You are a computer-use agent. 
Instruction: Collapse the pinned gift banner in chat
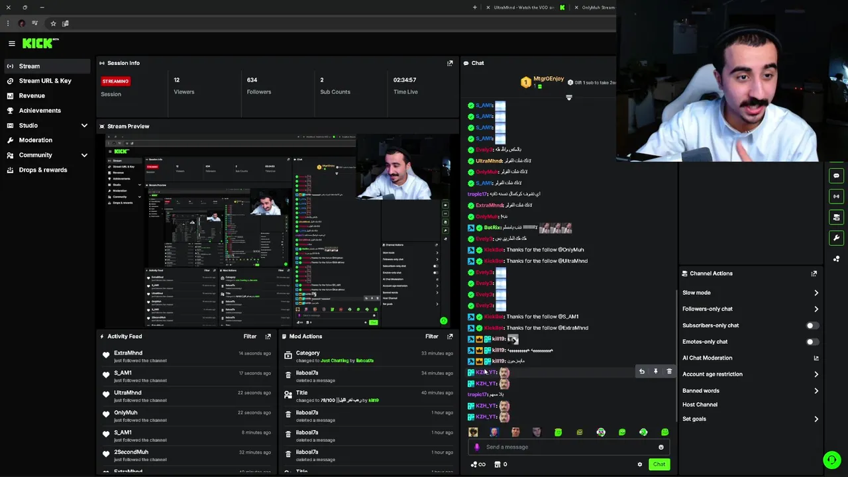click(x=568, y=97)
